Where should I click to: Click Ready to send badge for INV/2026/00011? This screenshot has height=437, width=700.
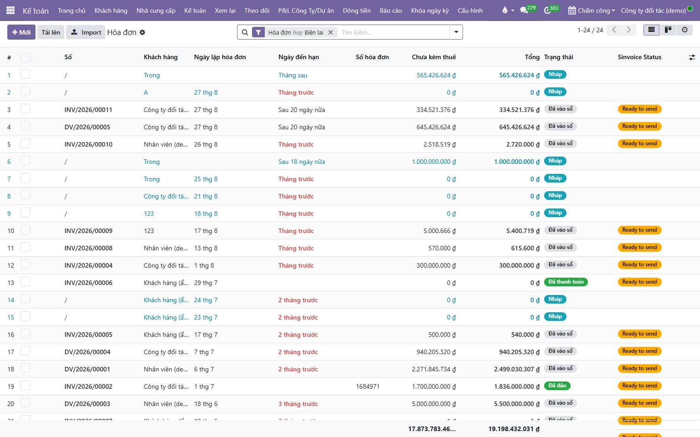tap(639, 109)
